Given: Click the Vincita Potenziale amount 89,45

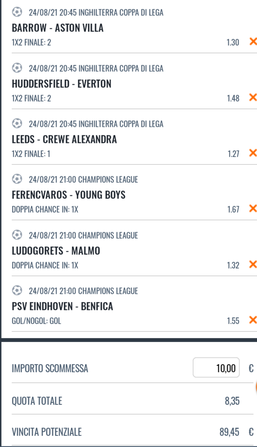Looking at the screenshot, I should (230, 432).
